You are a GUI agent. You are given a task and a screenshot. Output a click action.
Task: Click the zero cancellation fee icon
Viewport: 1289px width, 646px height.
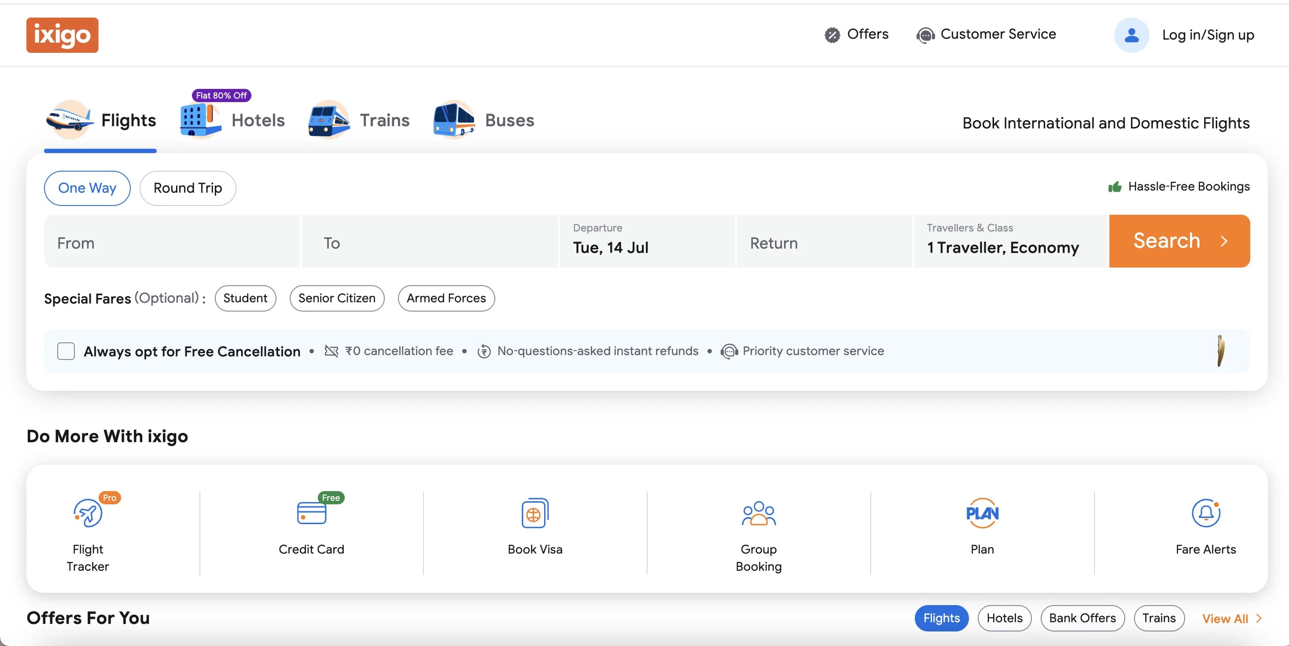pyautogui.click(x=331, y=351)
